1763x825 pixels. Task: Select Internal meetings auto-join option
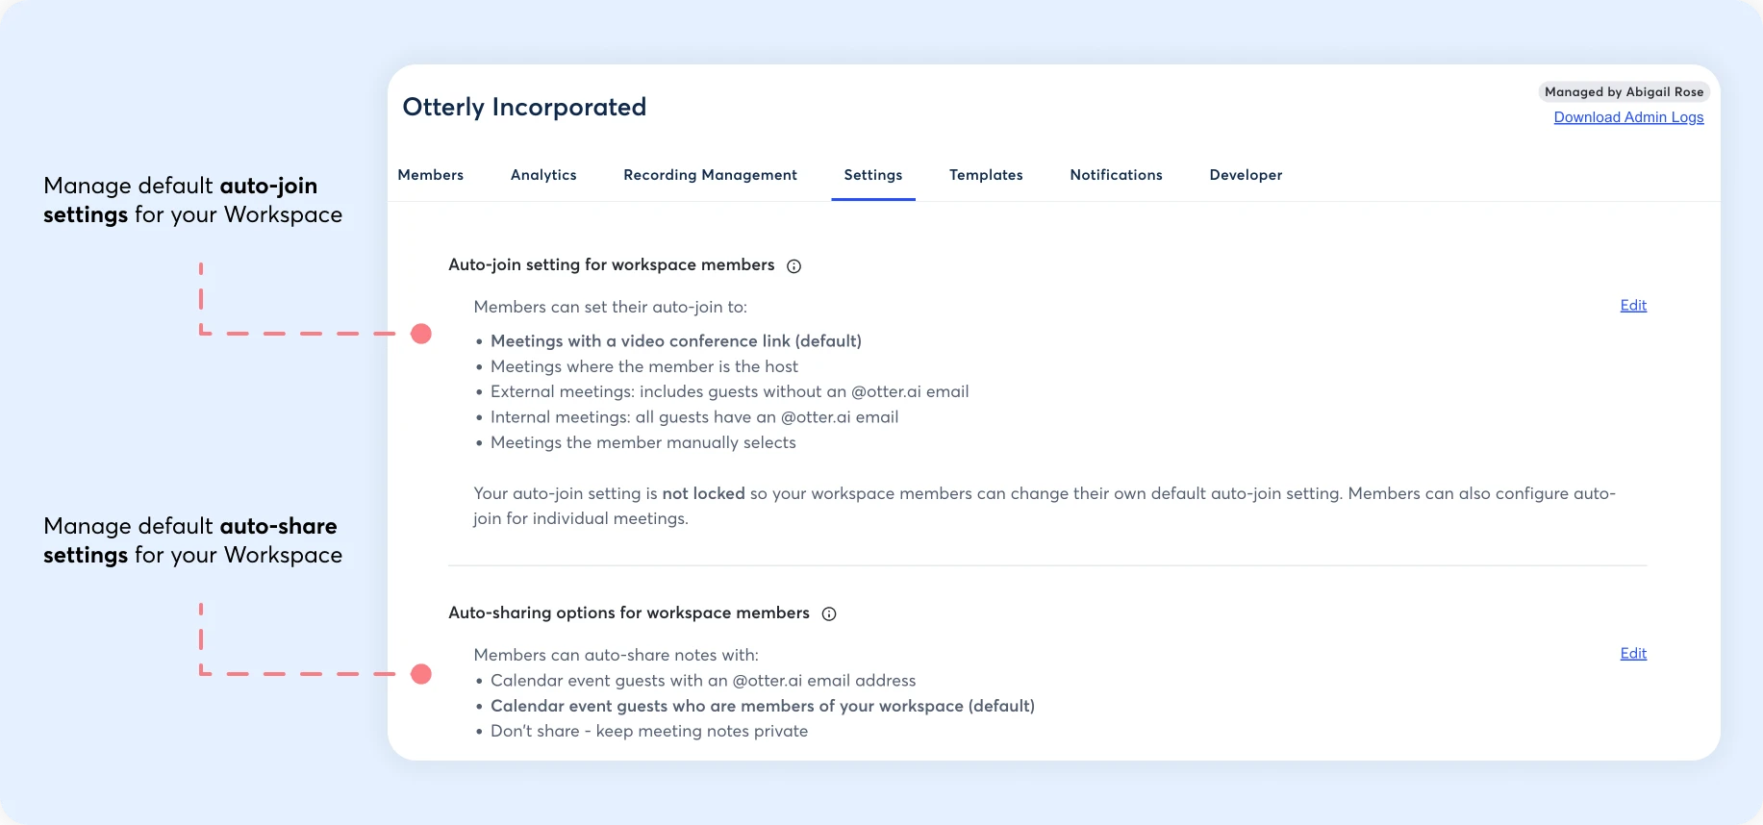694,416
